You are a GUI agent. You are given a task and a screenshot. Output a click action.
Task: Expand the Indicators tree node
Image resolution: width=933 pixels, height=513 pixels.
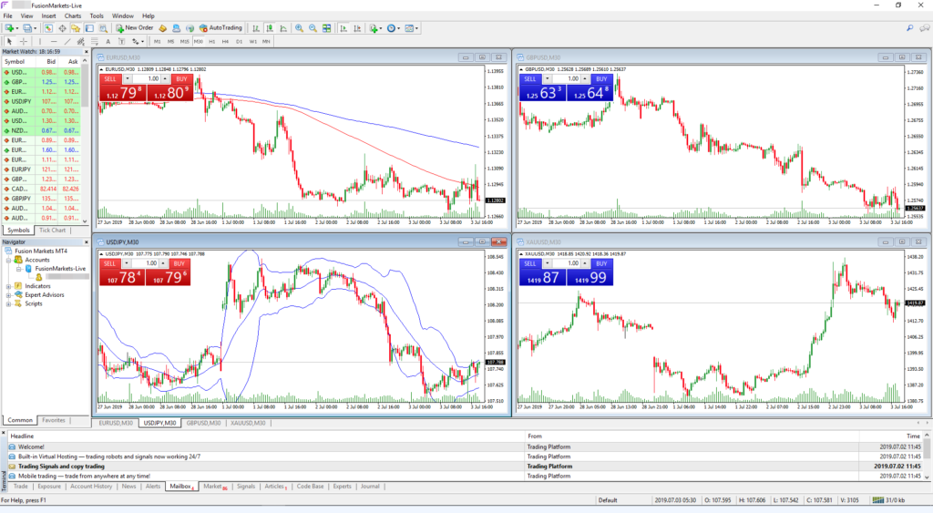click(x=8, y=286)
